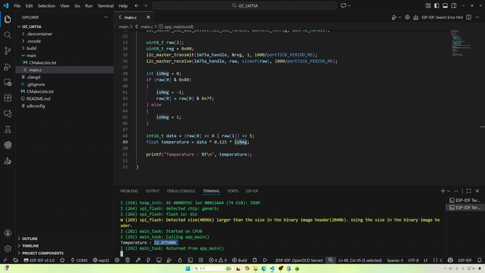Viewport: 485px width, 273px height.
Task: Click the build project wrench icon
Action: tap(138, 260)
